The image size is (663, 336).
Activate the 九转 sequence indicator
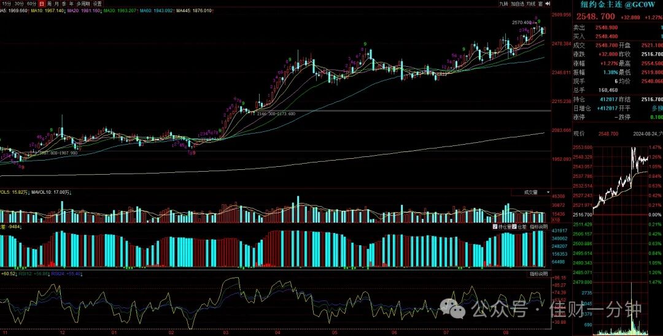pos(503,4)
